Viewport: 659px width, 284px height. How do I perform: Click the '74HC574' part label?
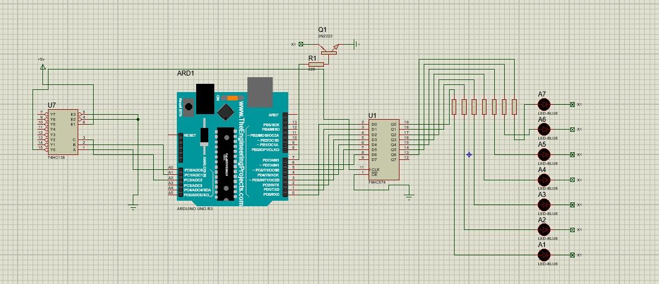tap(377, 182)
